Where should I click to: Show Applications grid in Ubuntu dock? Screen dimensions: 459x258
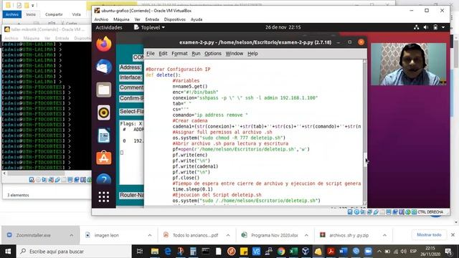tap(103, 197)
